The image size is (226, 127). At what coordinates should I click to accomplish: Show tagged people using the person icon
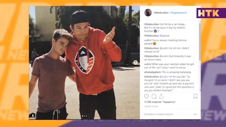tap(33, 115)
